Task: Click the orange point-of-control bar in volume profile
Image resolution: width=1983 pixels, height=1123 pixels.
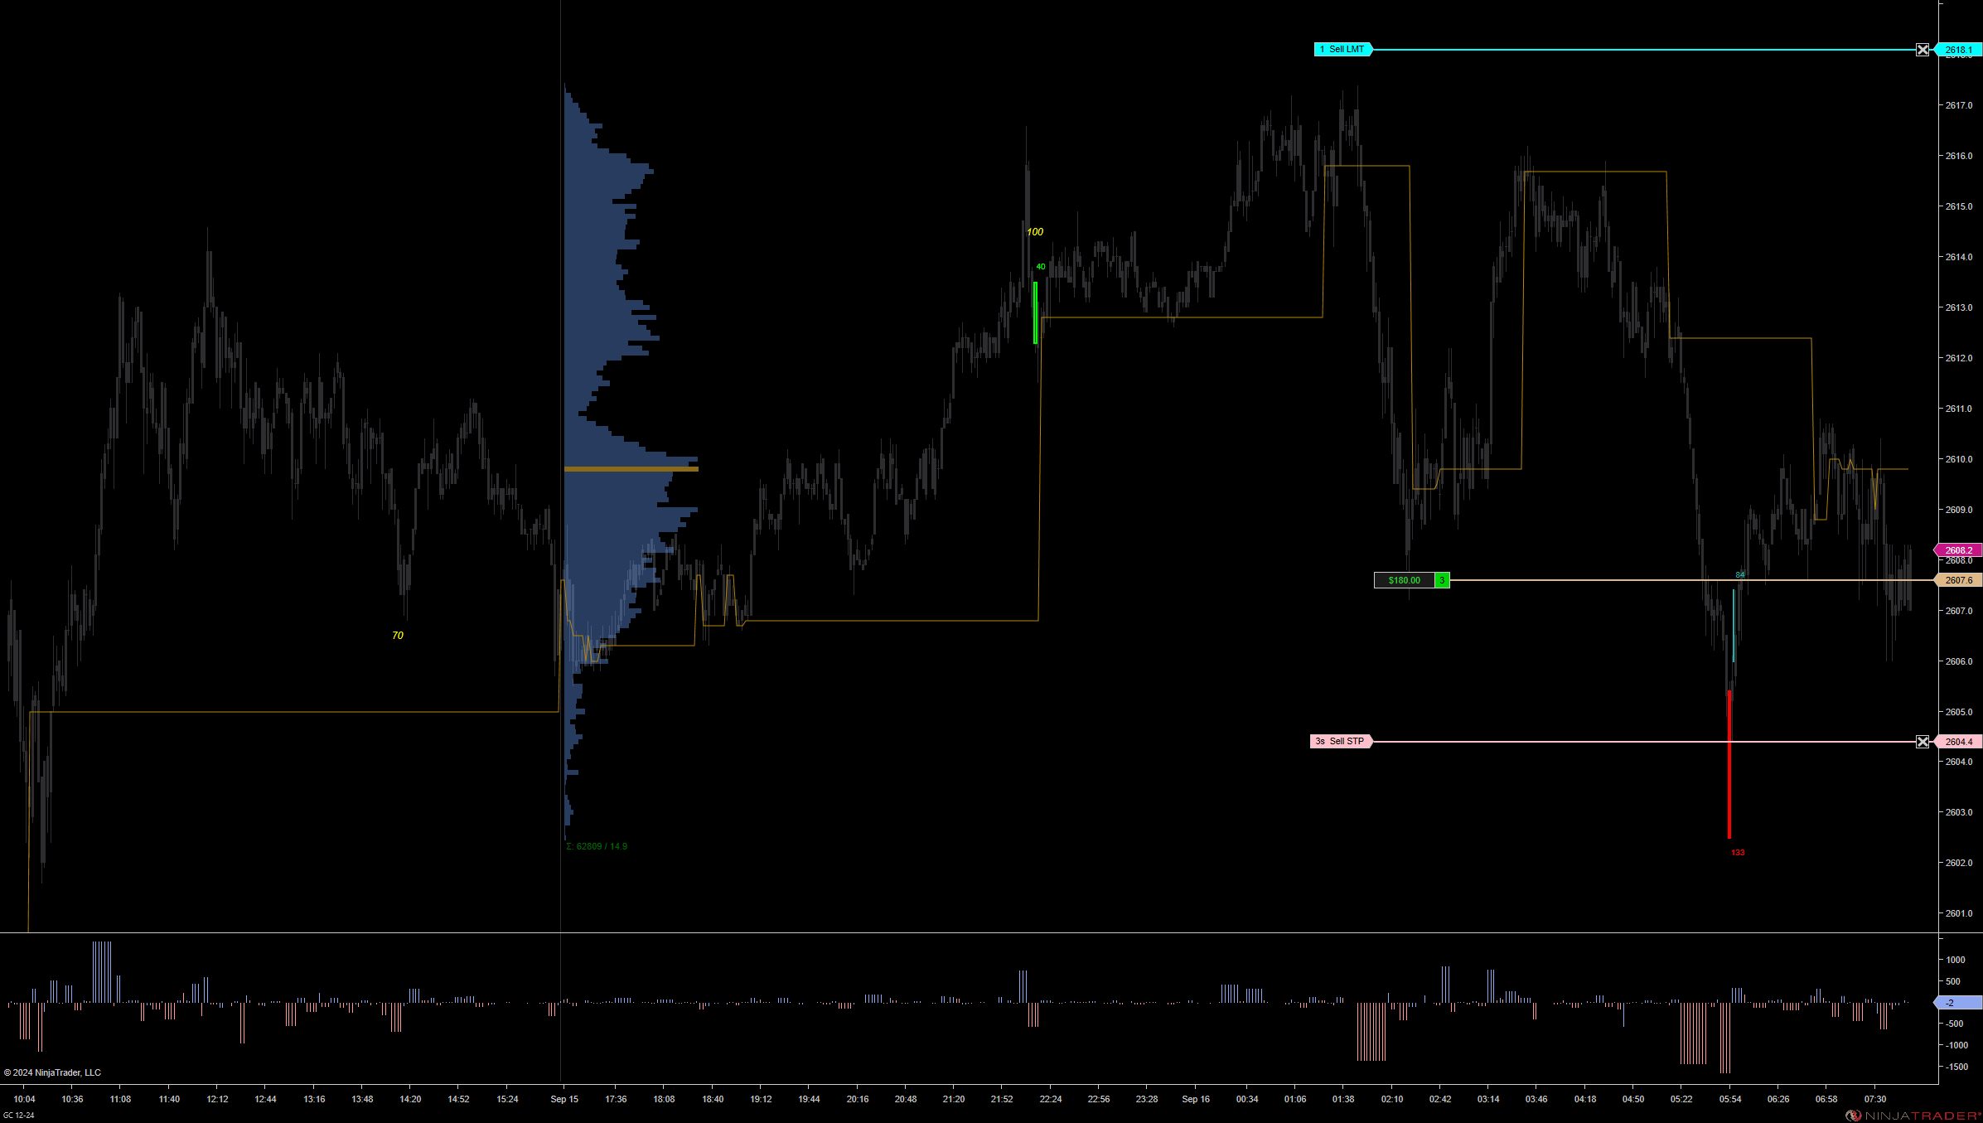Action: tap(631, 469)
